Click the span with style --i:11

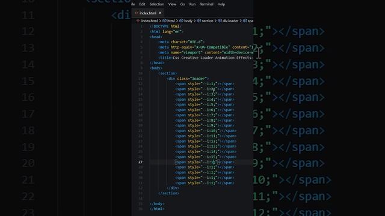click(x=206, y=136)
